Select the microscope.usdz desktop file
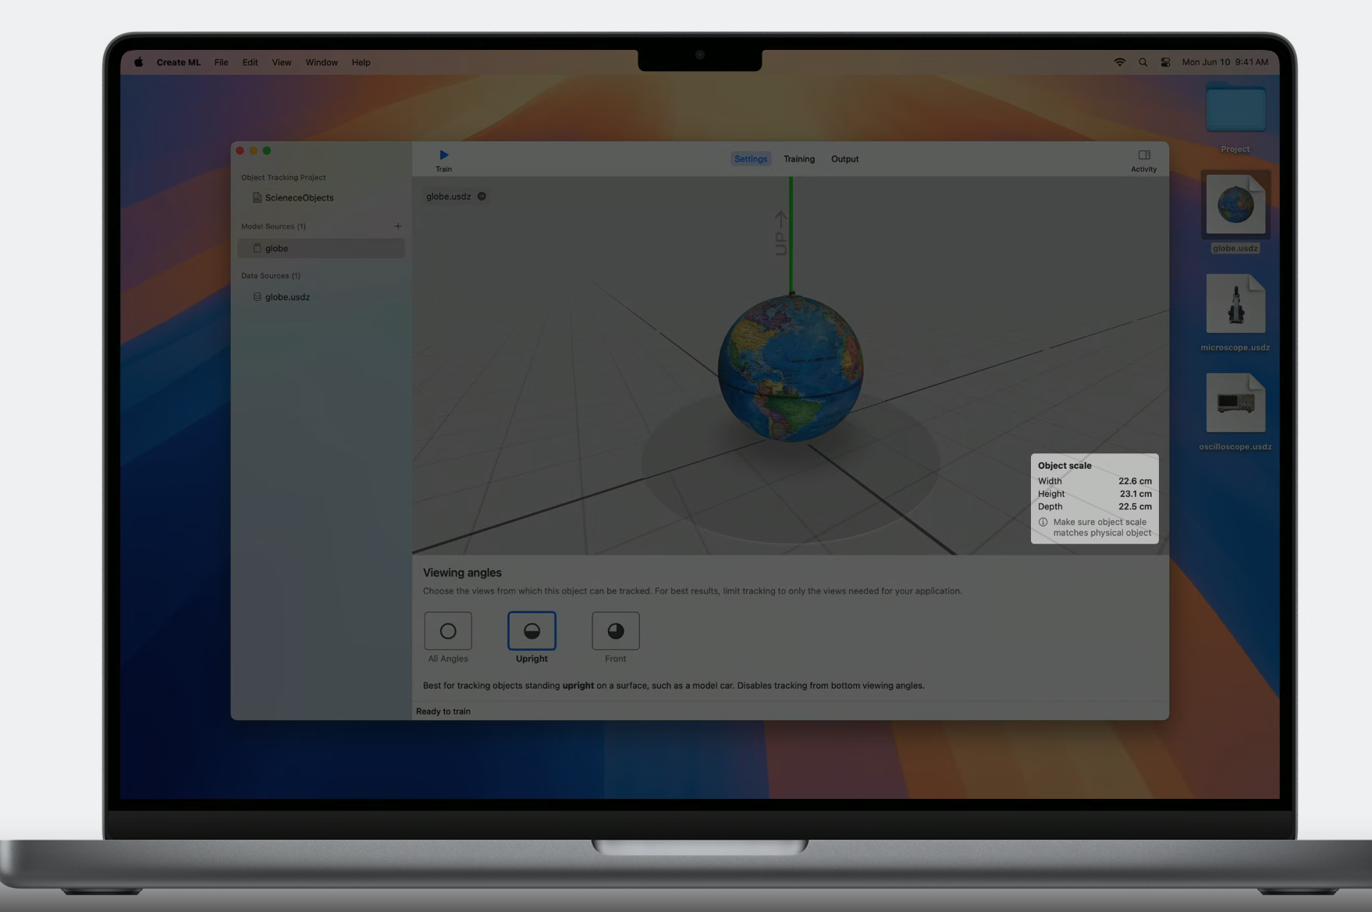This screenshot has width=1372, height=912. pos(1235,304)
